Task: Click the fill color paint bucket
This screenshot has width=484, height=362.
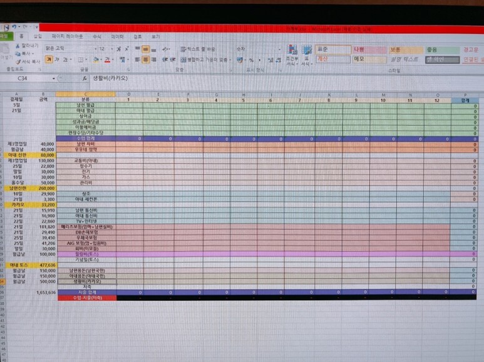Action: [96, 59]
